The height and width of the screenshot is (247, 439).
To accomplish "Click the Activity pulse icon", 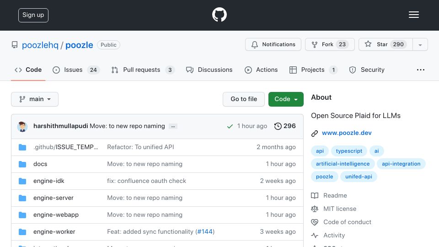I will [x=315, y=235].
